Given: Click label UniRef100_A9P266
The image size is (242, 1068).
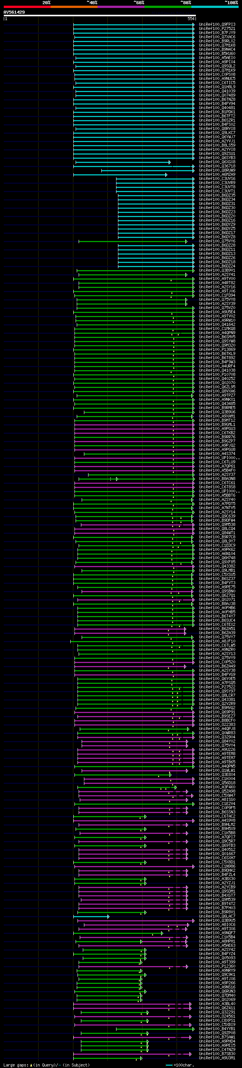Looking at the screenshot, I should [217, 983].
